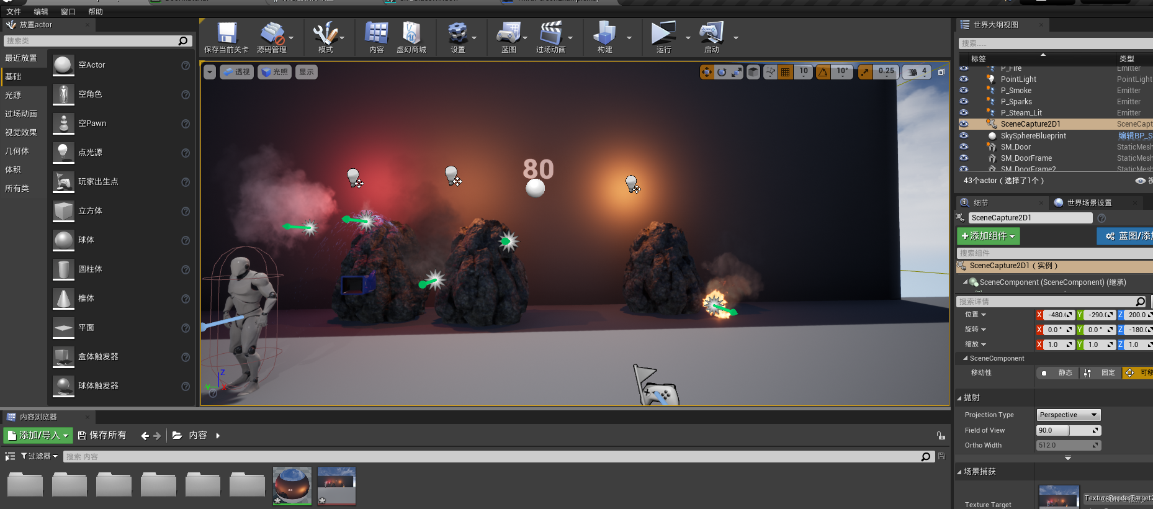The height and width of the screenshot is (509, 1153).
Task: Click 编辑BP_S blueprint link for SkySphere
Action: (x=1135, y=136)
